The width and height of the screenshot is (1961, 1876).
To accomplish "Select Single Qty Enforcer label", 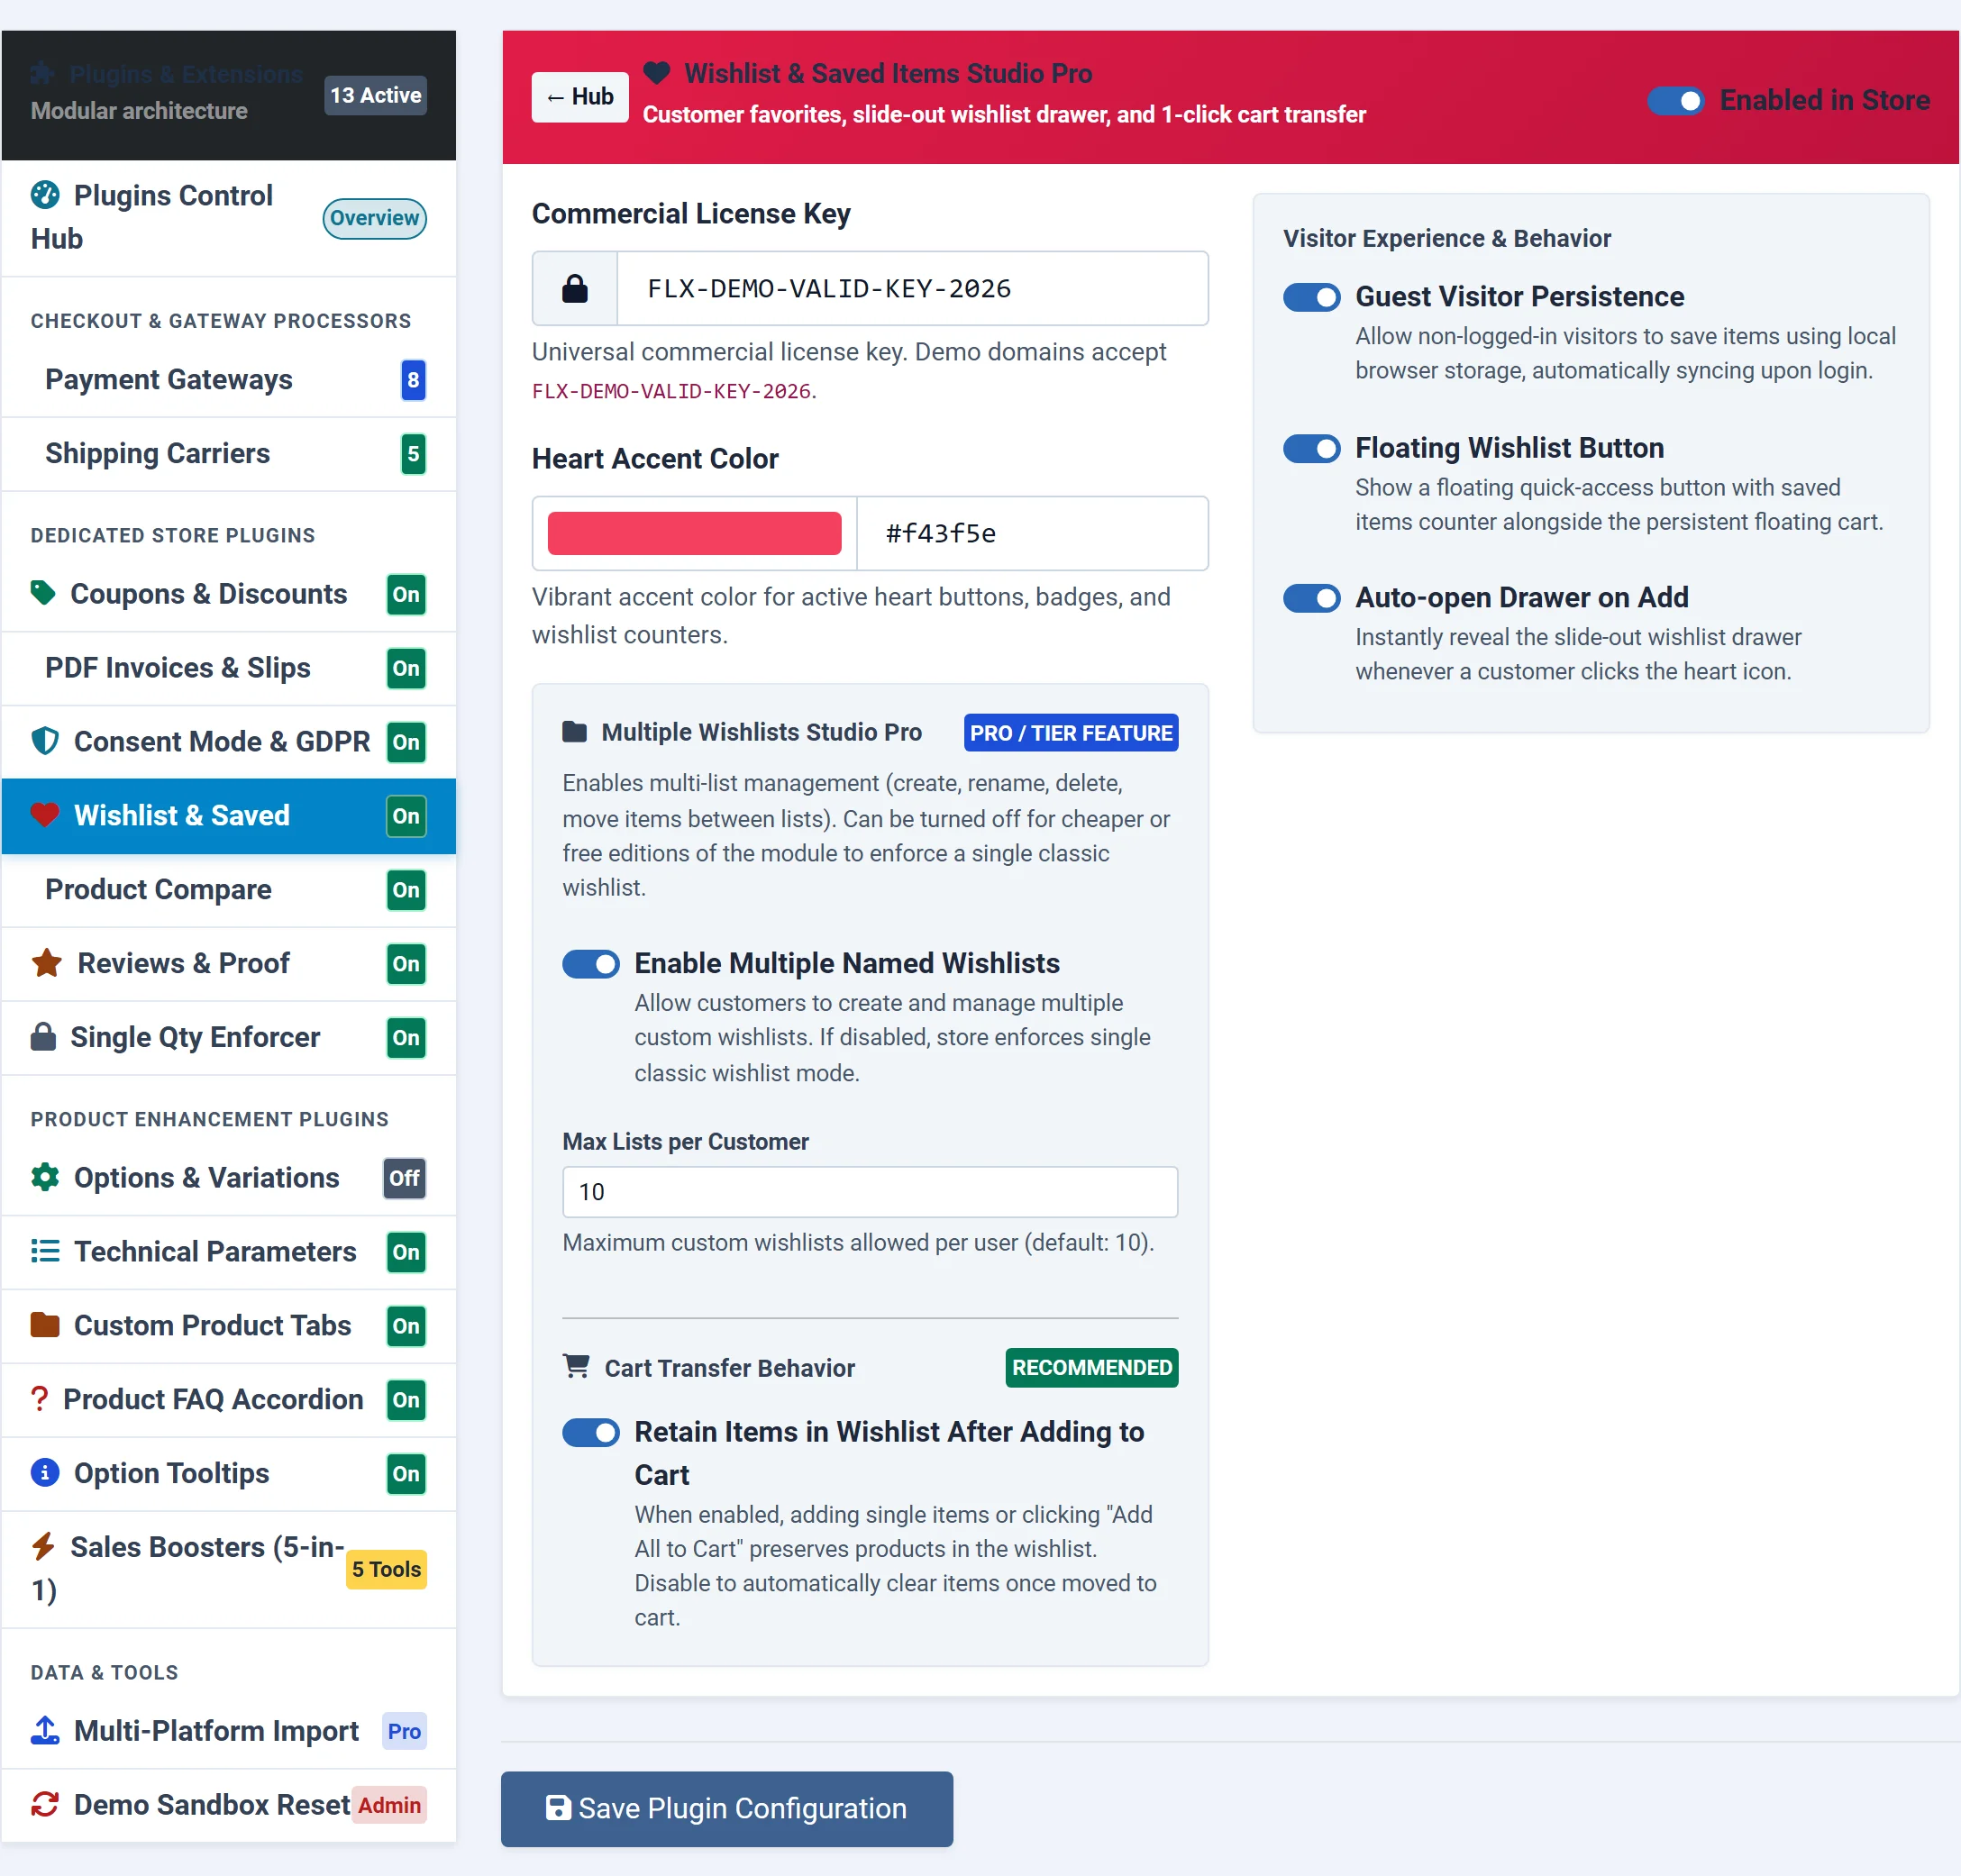I will coord(195,1037).
